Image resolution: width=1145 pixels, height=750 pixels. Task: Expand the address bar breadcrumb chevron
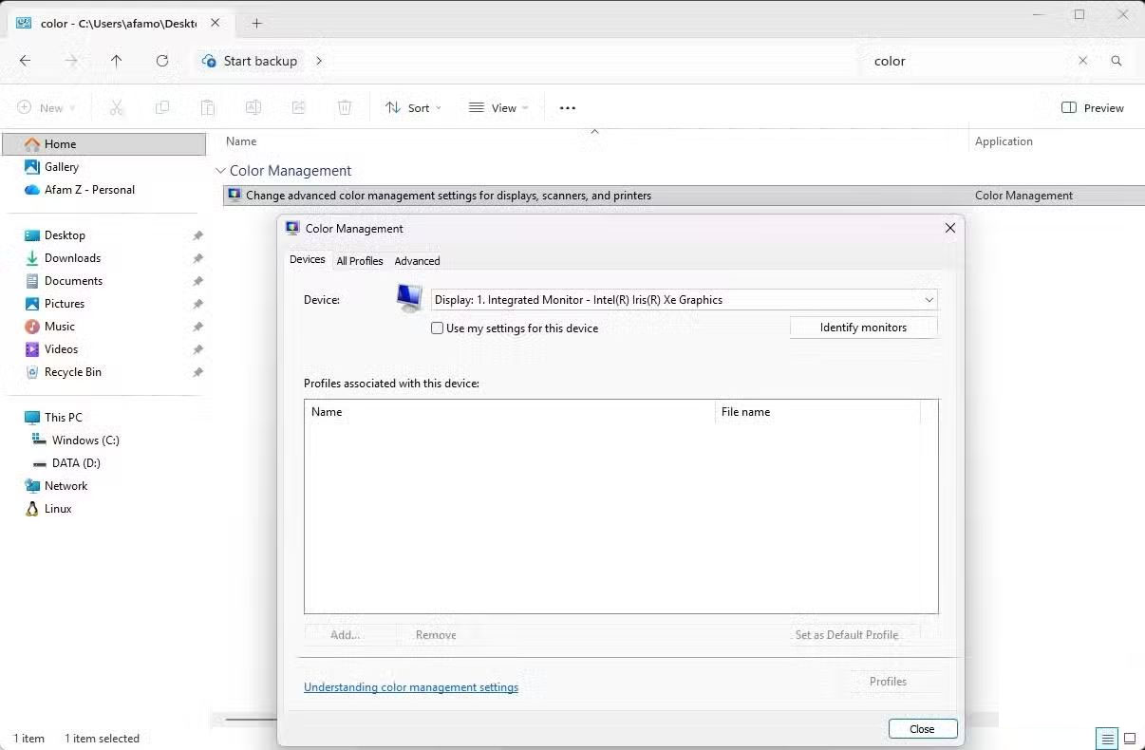tap(319, 61)
